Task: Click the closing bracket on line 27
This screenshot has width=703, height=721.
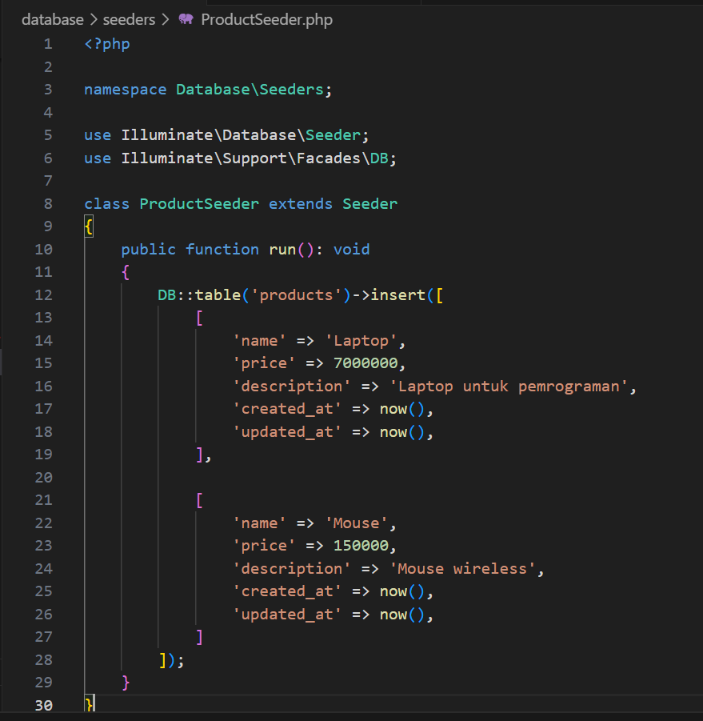Action: click(x=199, y=637)
